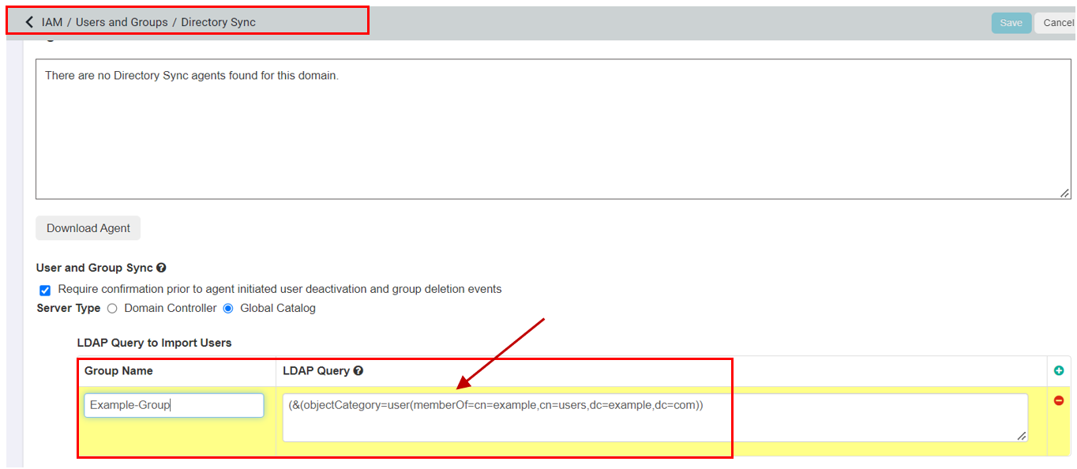The image size is (1077, 469).
Task: Click the help icon next to LDAP Query
Action: pos(358,371)
